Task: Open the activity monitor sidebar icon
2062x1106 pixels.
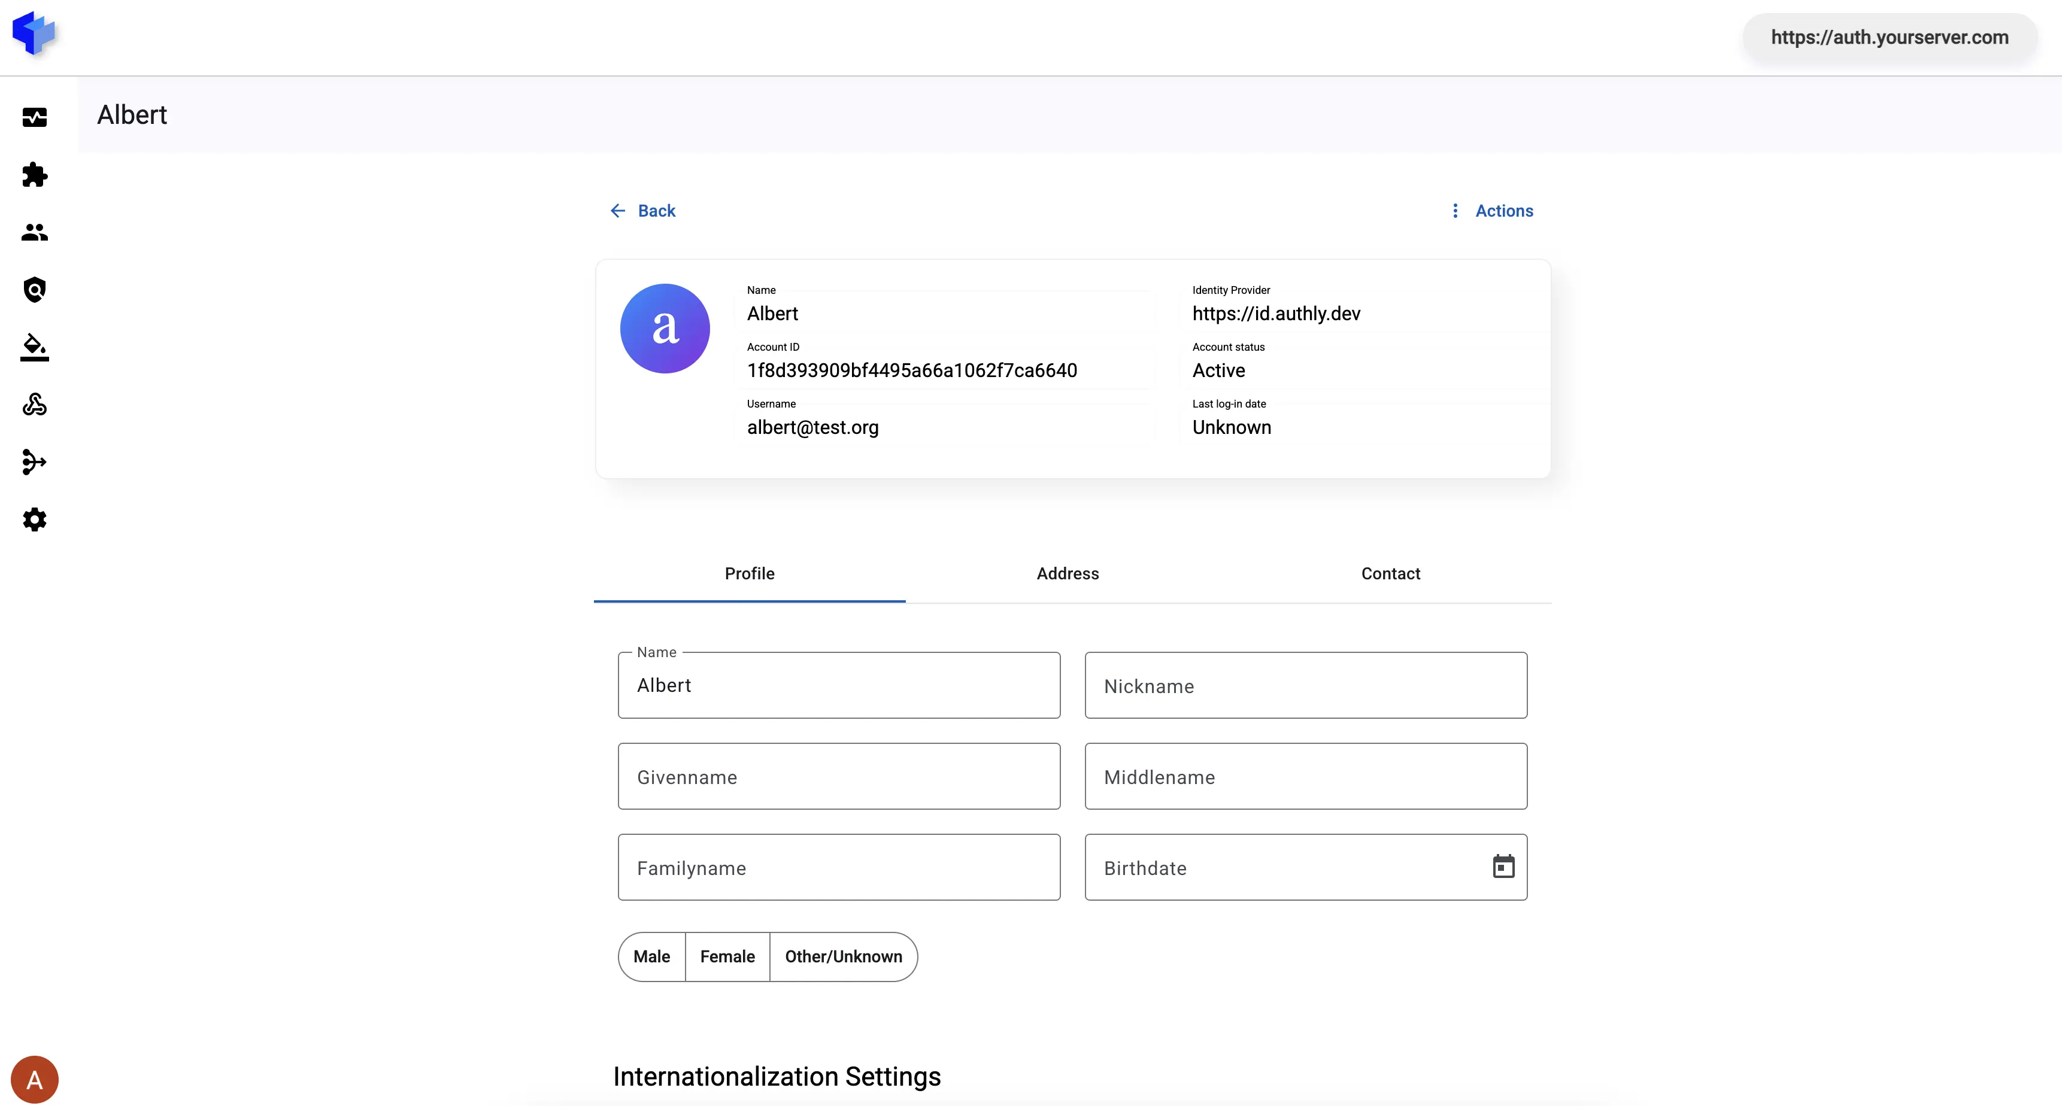Action: click(x=34, y=118)
